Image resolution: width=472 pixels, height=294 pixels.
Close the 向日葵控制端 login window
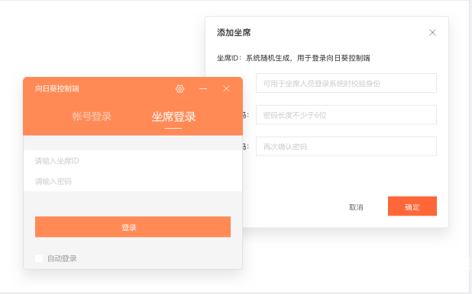(226, 88)
